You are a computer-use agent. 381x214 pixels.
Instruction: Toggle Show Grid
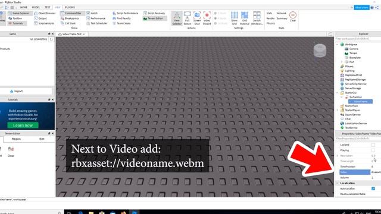(234, 18)
